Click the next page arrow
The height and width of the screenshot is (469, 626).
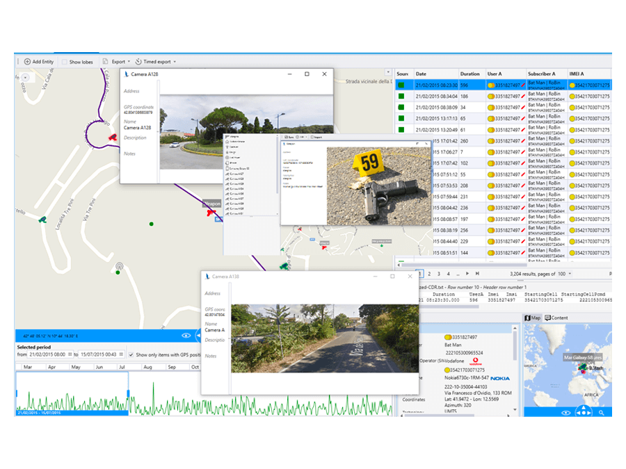pos(467,274)
